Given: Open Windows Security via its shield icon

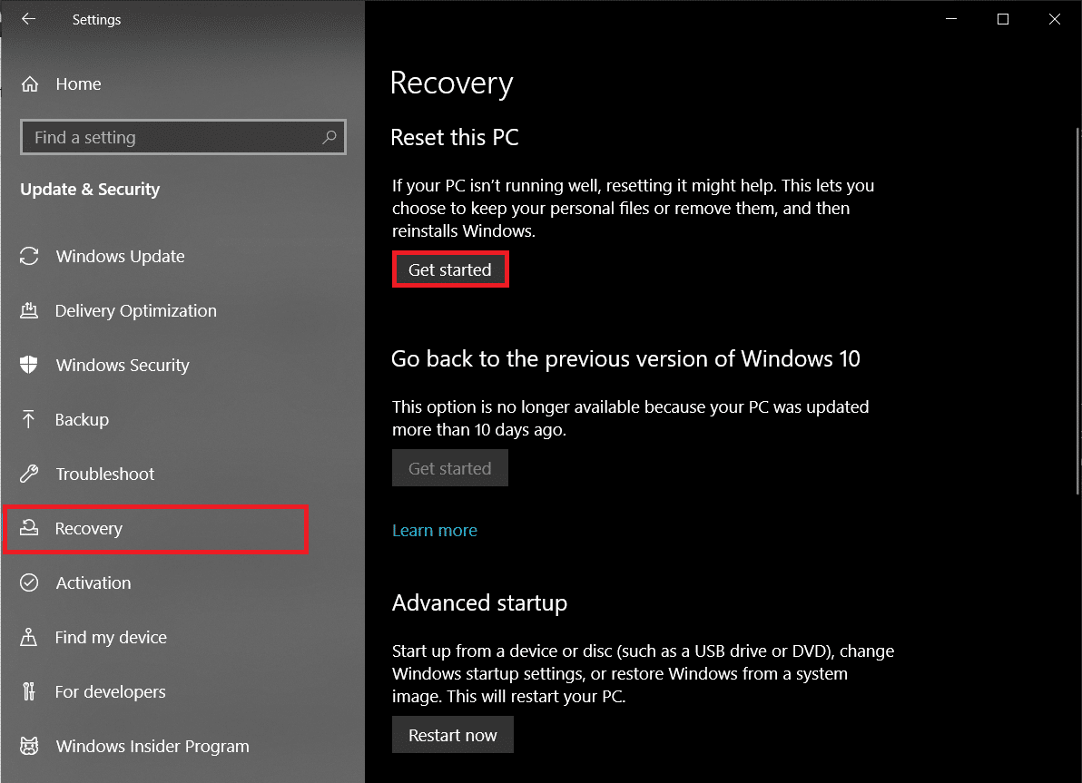Looking at the screenshot, I should [30, 365].
